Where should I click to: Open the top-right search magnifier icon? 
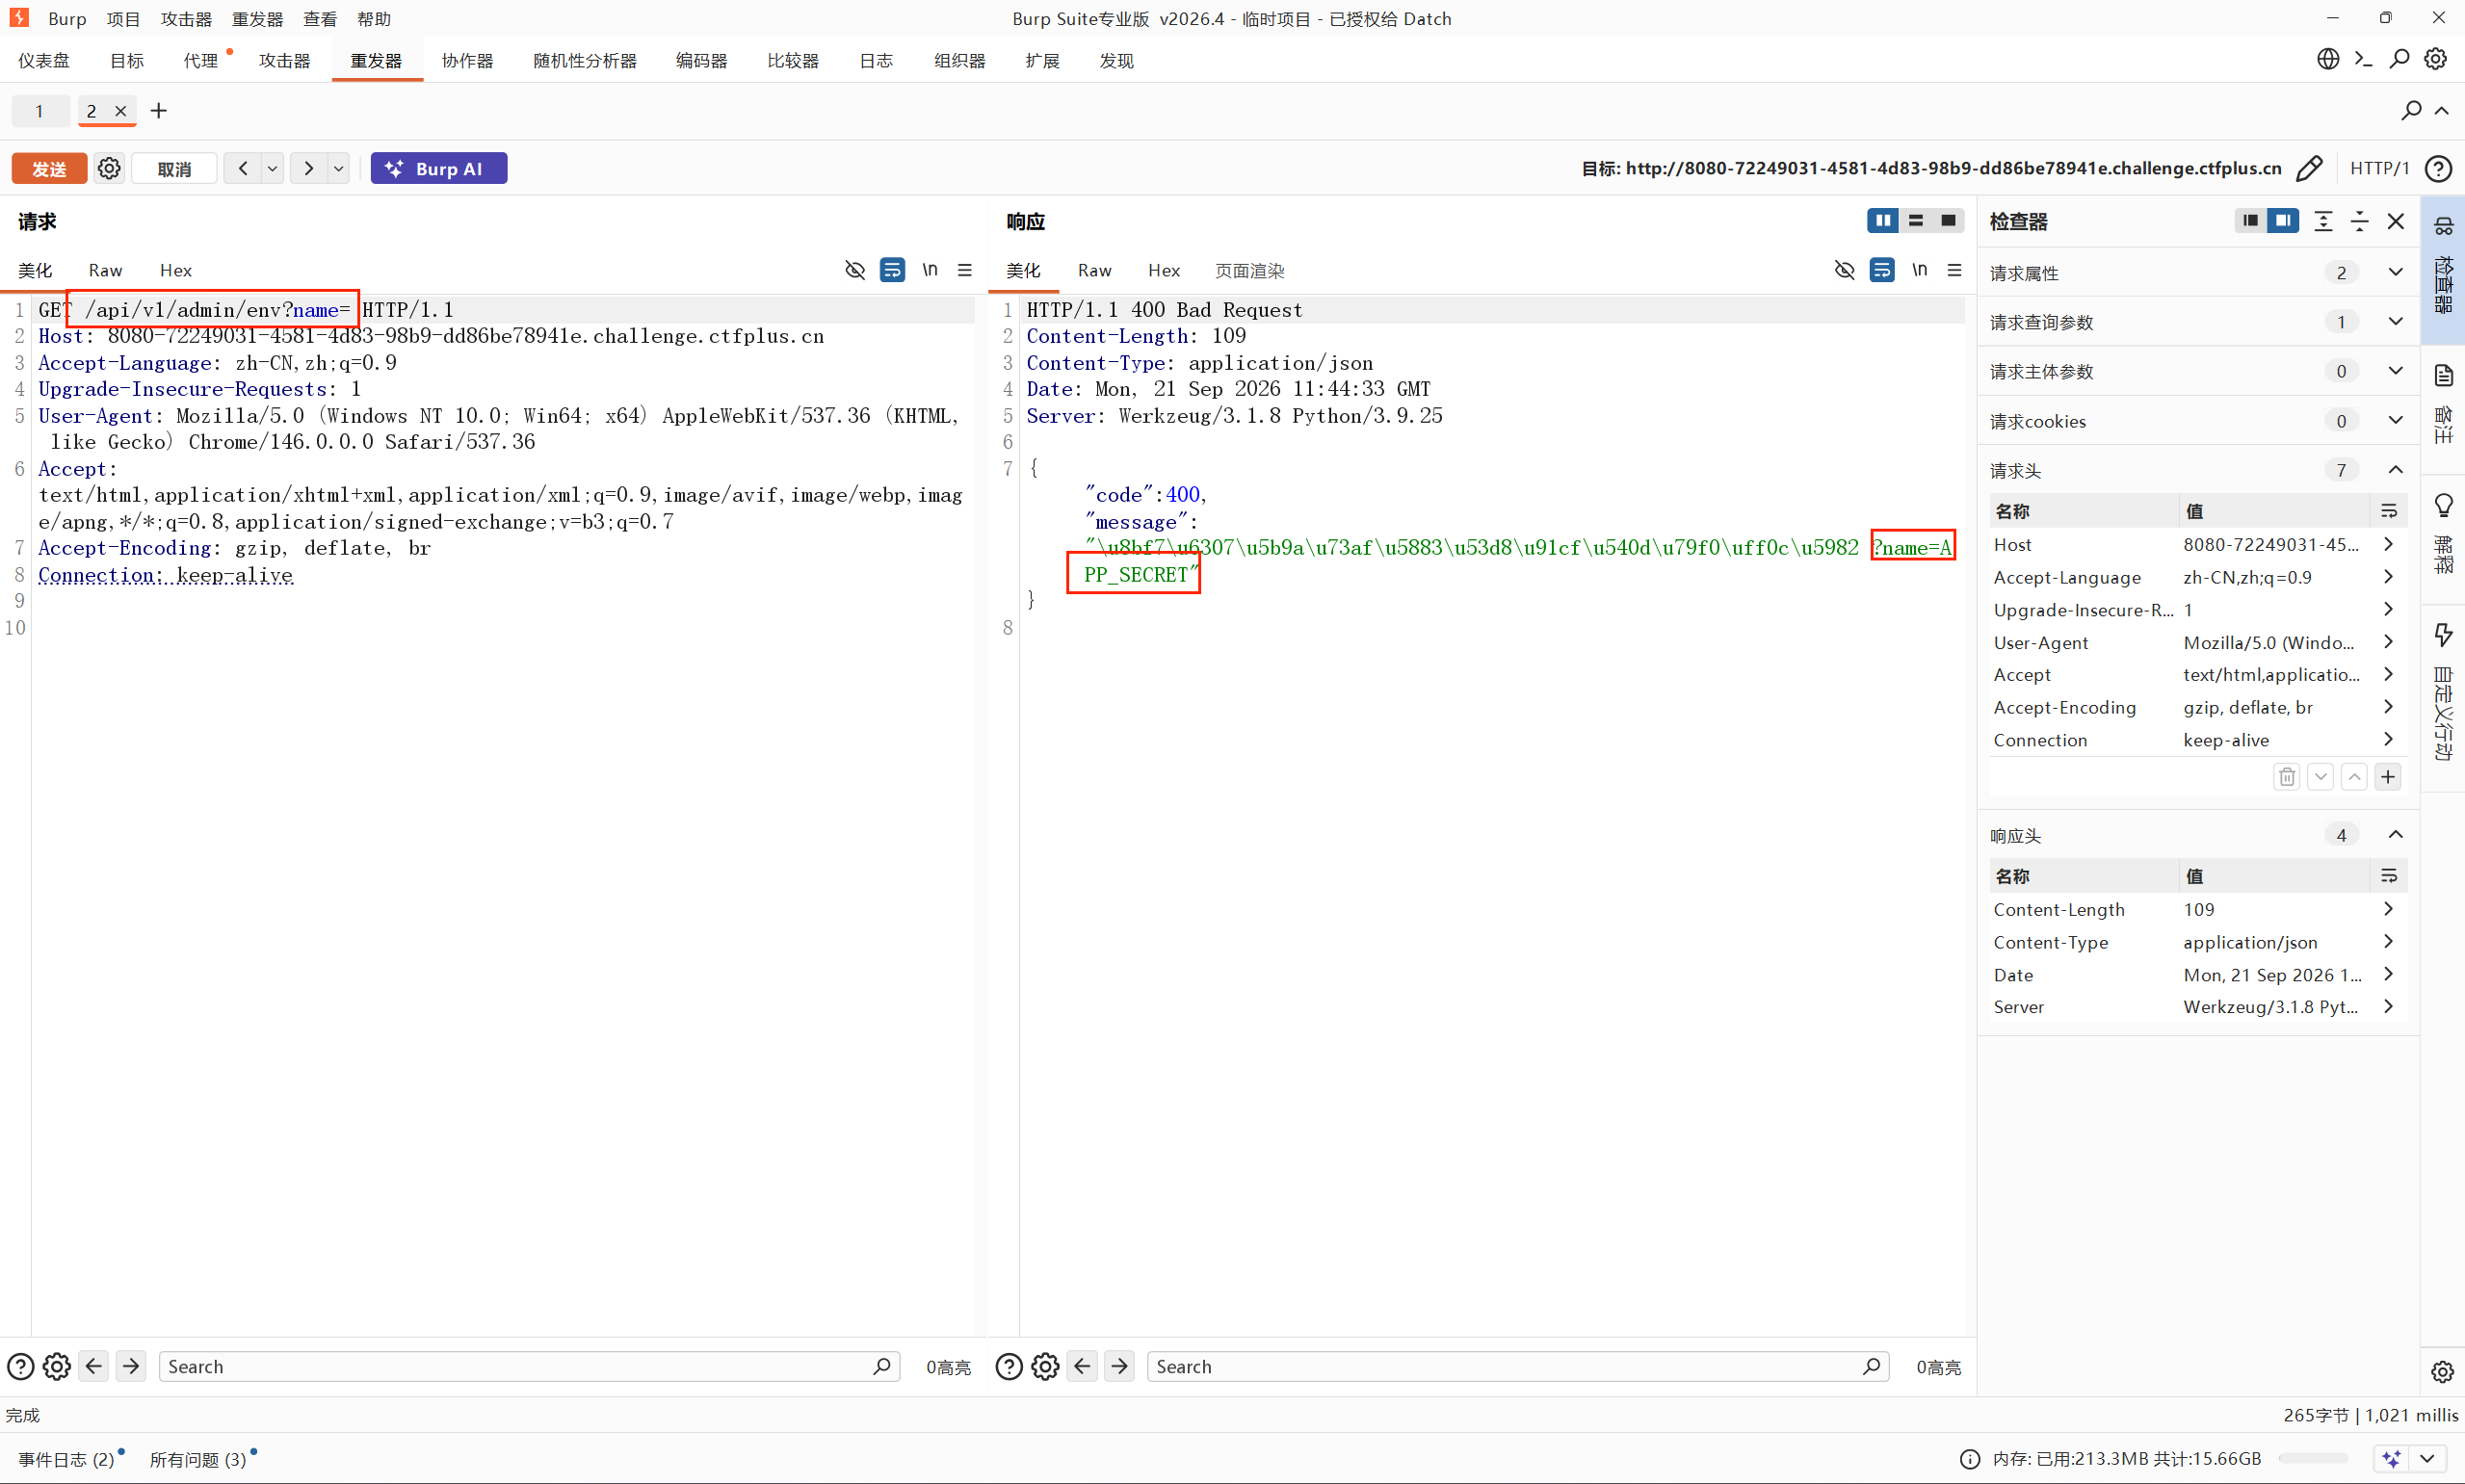(x=2398, y=59)
